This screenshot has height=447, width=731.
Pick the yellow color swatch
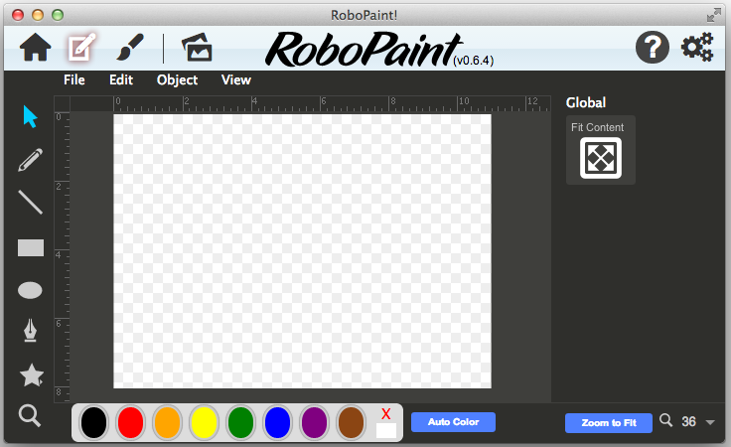coord(205,423)
